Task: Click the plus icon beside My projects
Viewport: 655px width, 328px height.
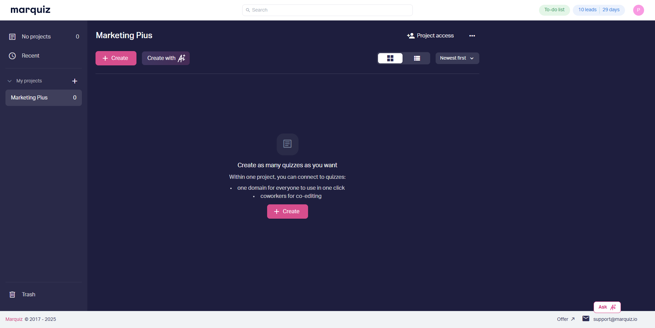Action: [75, 81]
